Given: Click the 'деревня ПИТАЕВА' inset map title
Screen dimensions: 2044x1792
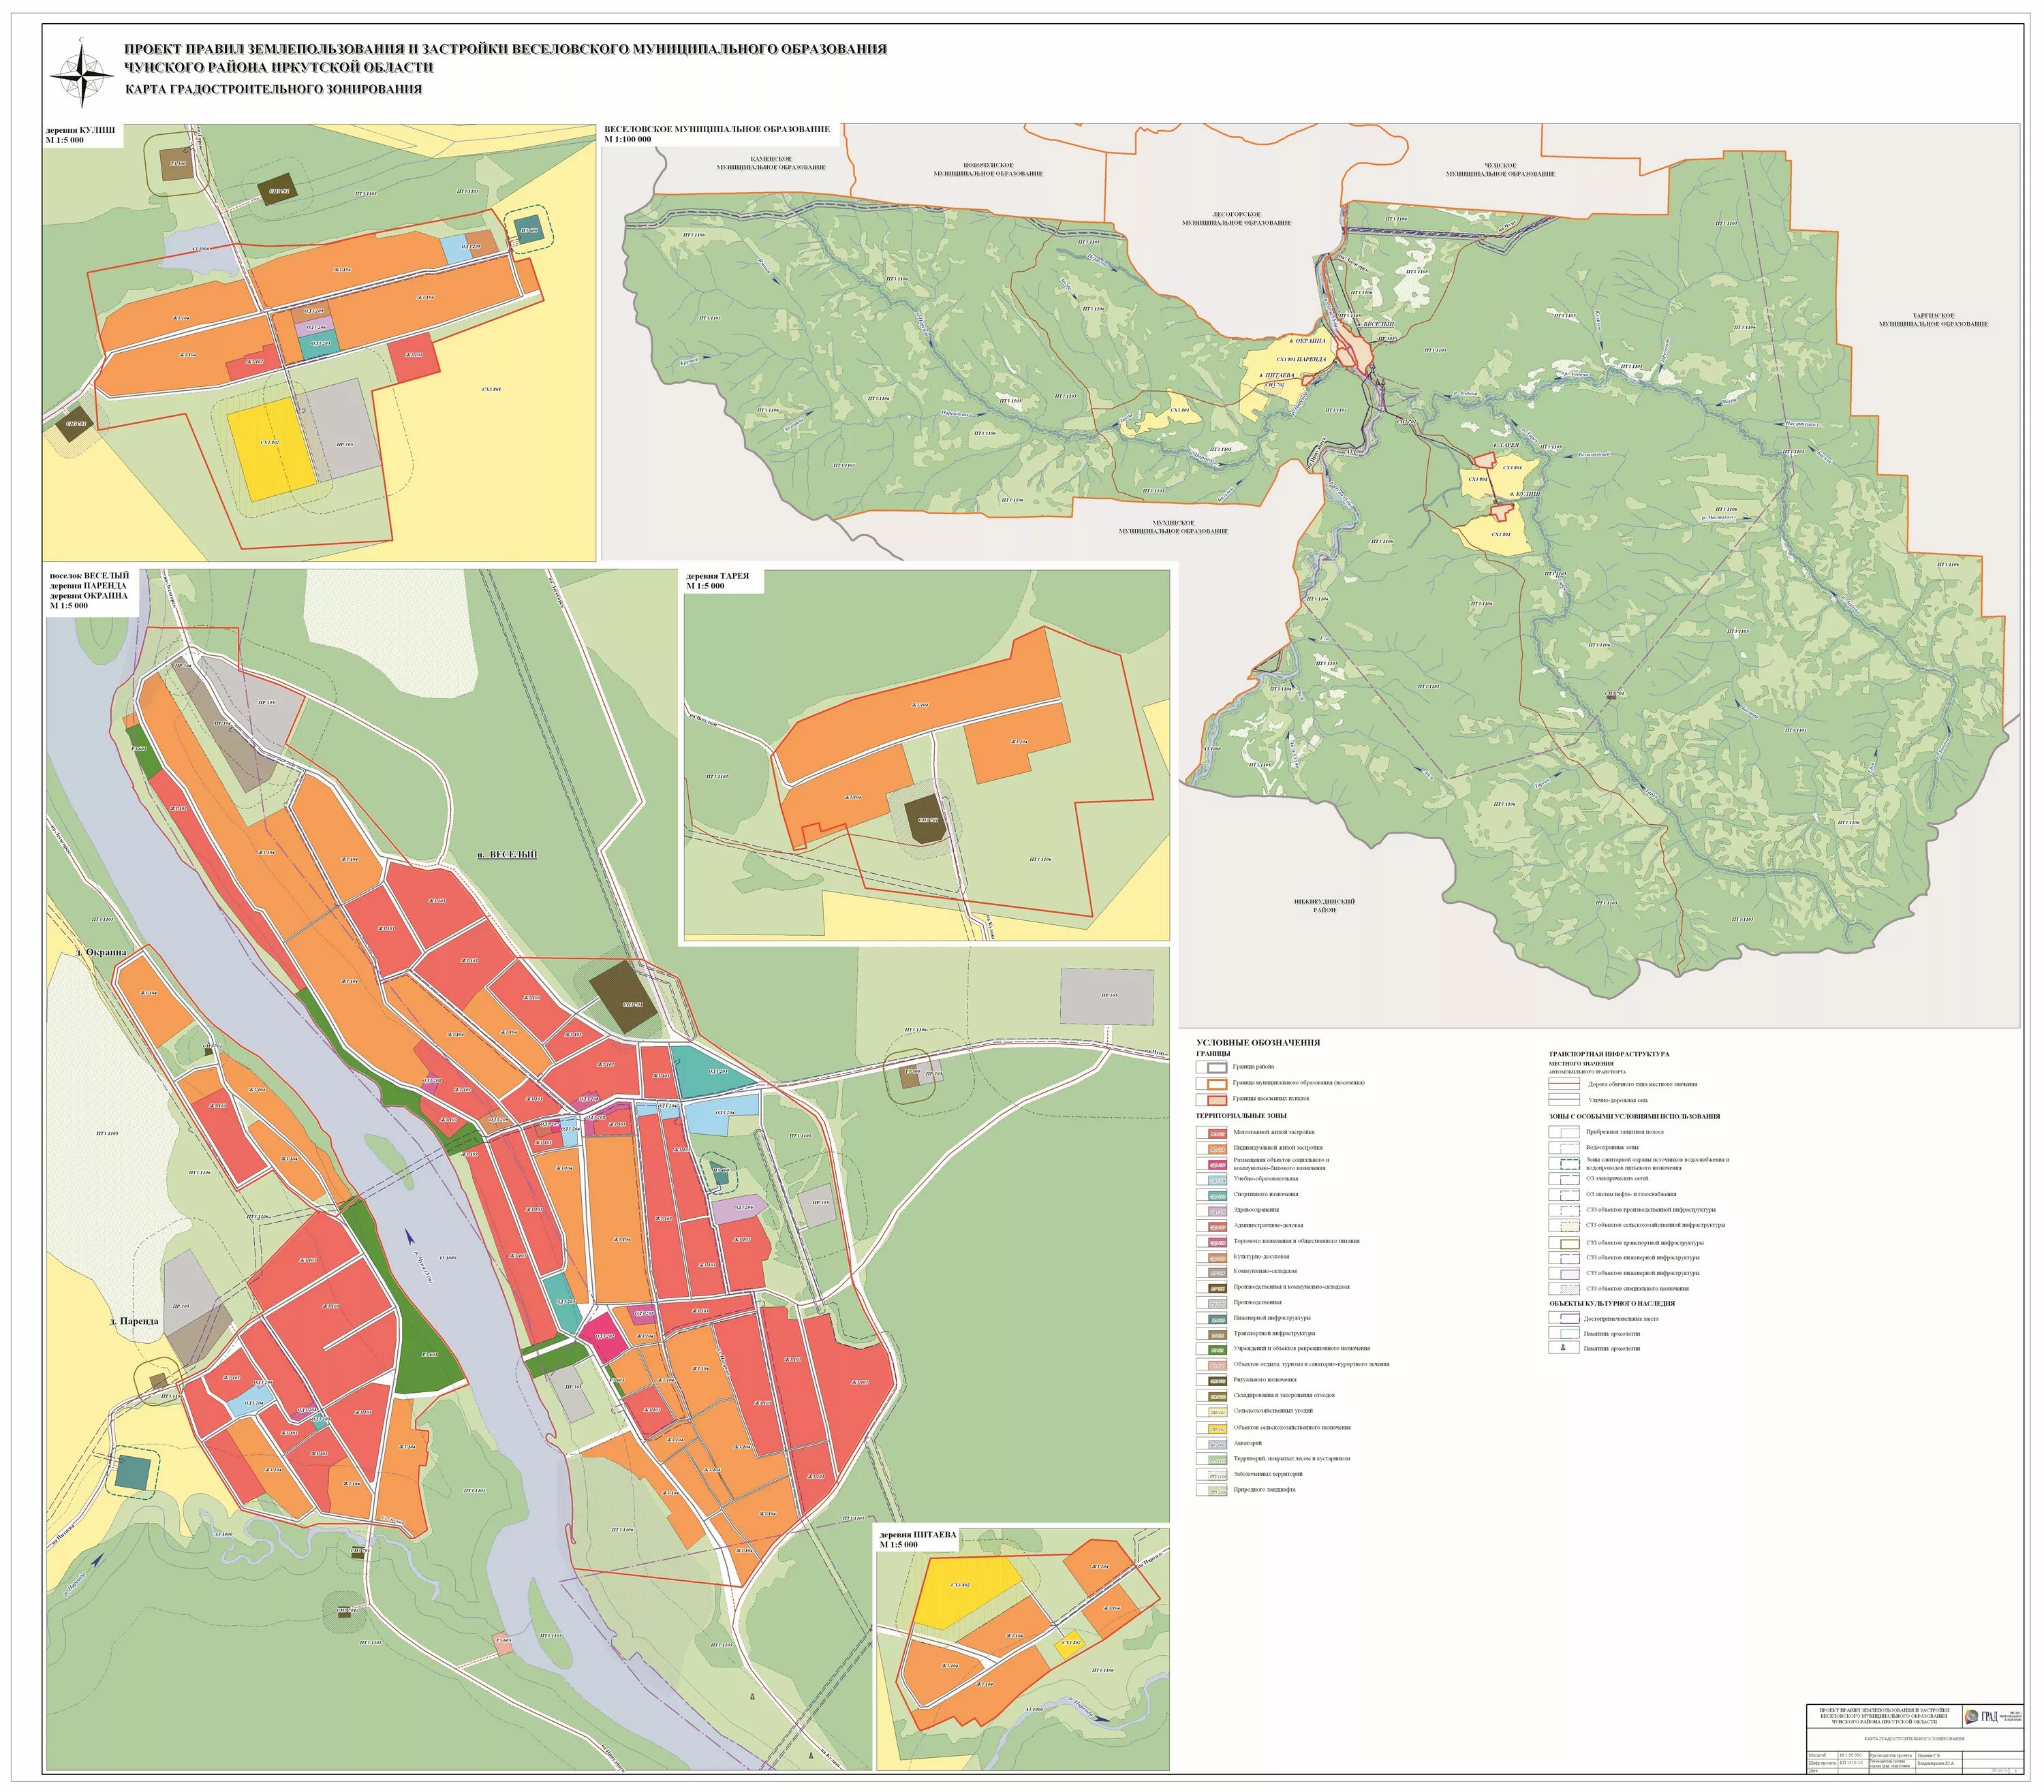Looking at the screenshot, I should pos(917,1534).
